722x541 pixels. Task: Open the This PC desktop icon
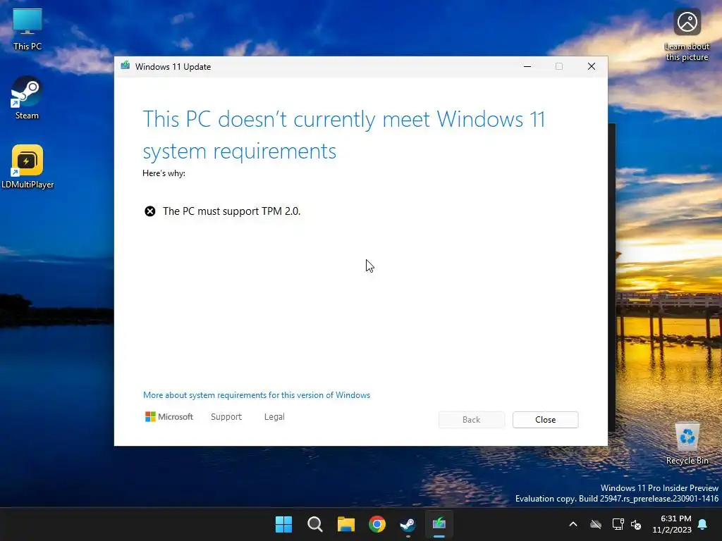tap(27, 28)
